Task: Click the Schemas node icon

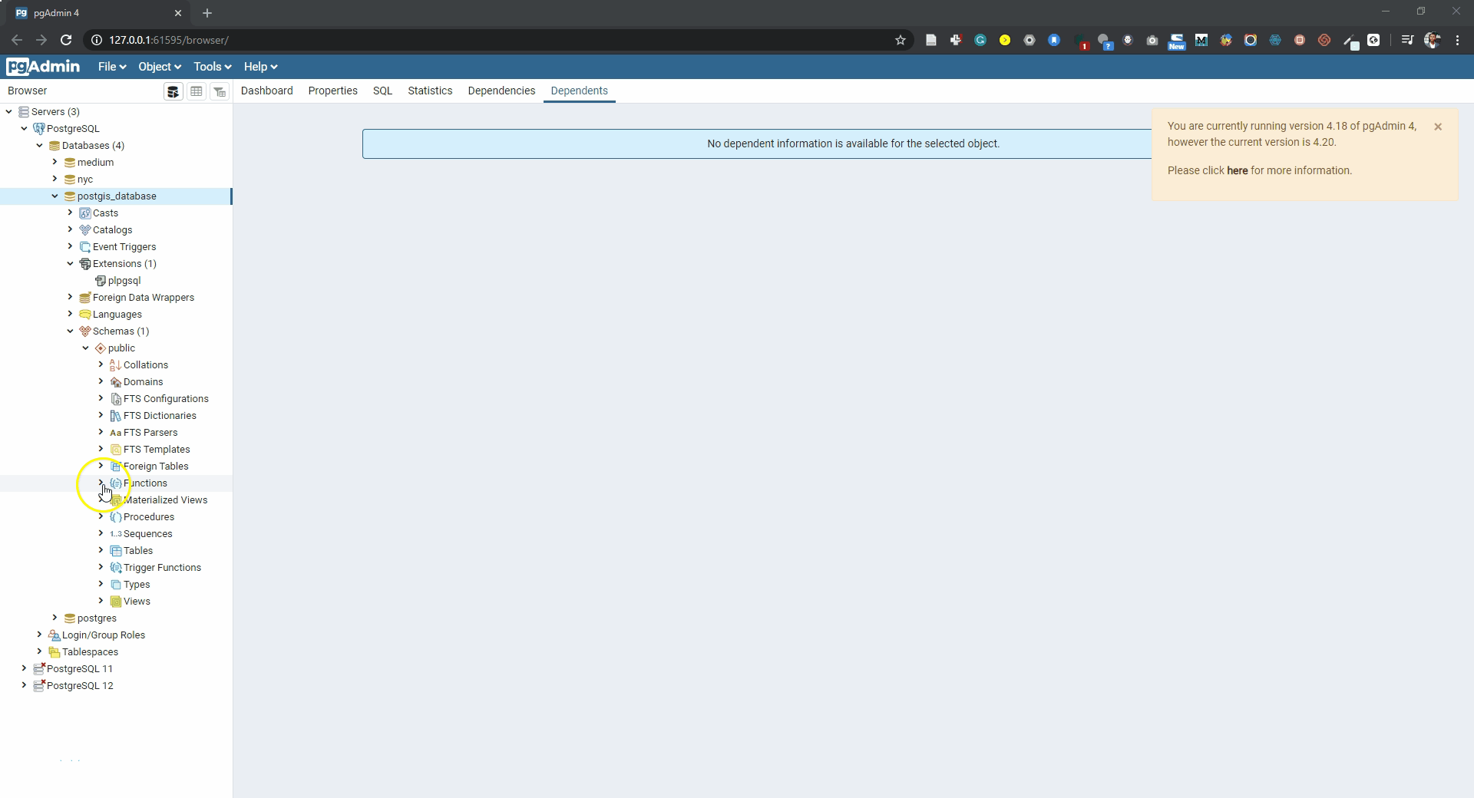Action: (85, 331)
